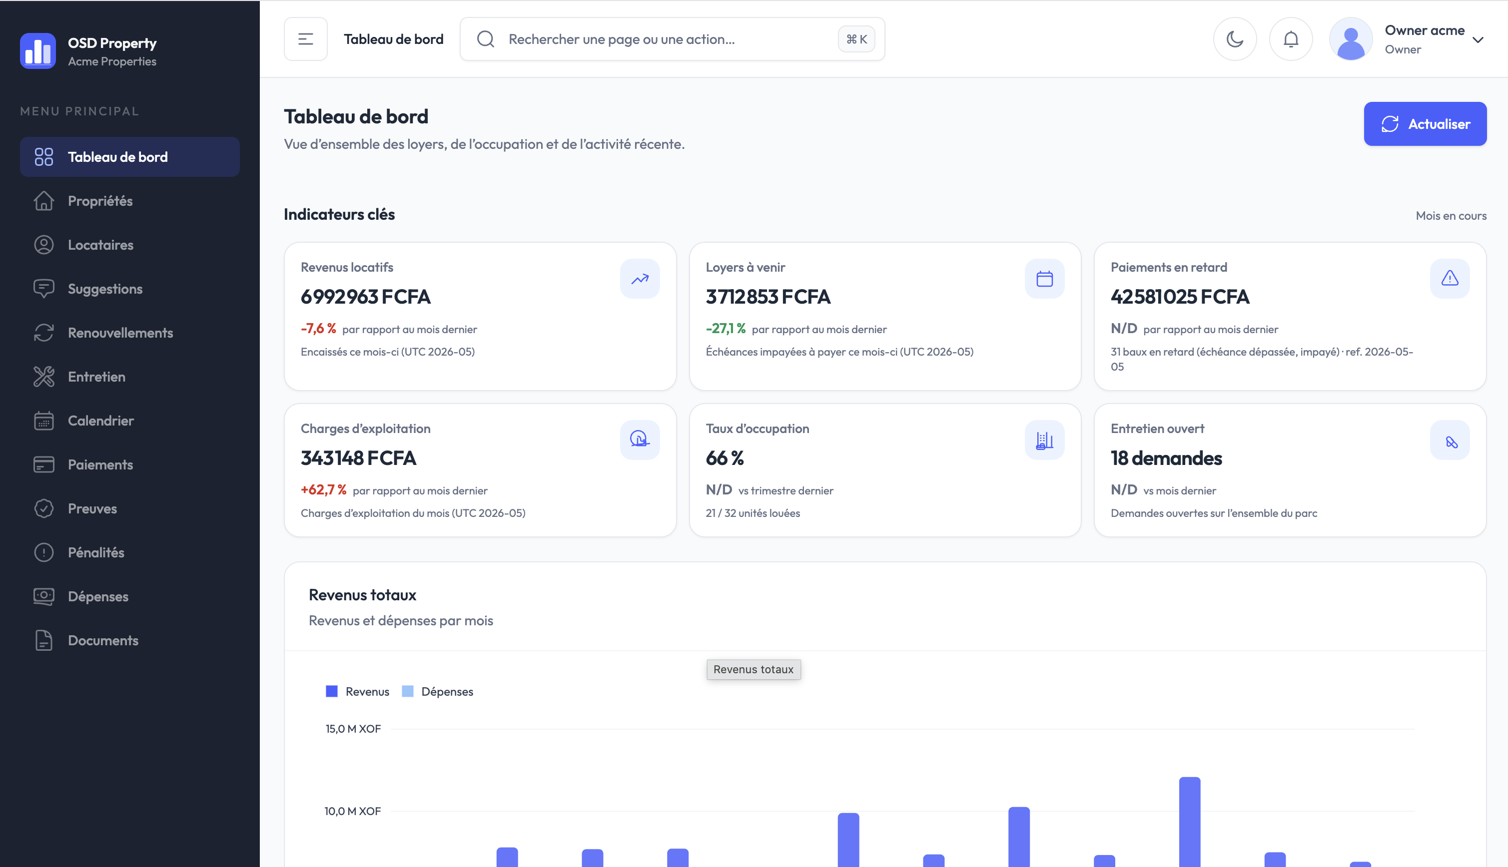
Task: Click the Charges d'exploitation chart icon
Action: 640,440
